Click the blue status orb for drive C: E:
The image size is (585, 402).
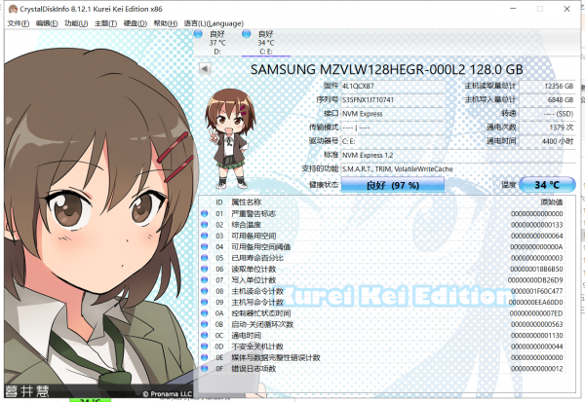[x=247, y=34]
